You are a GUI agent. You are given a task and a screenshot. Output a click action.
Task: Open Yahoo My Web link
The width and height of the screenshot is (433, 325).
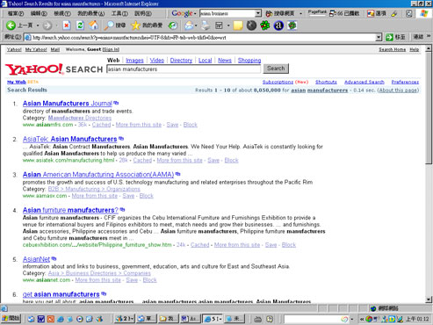(17, 82)
